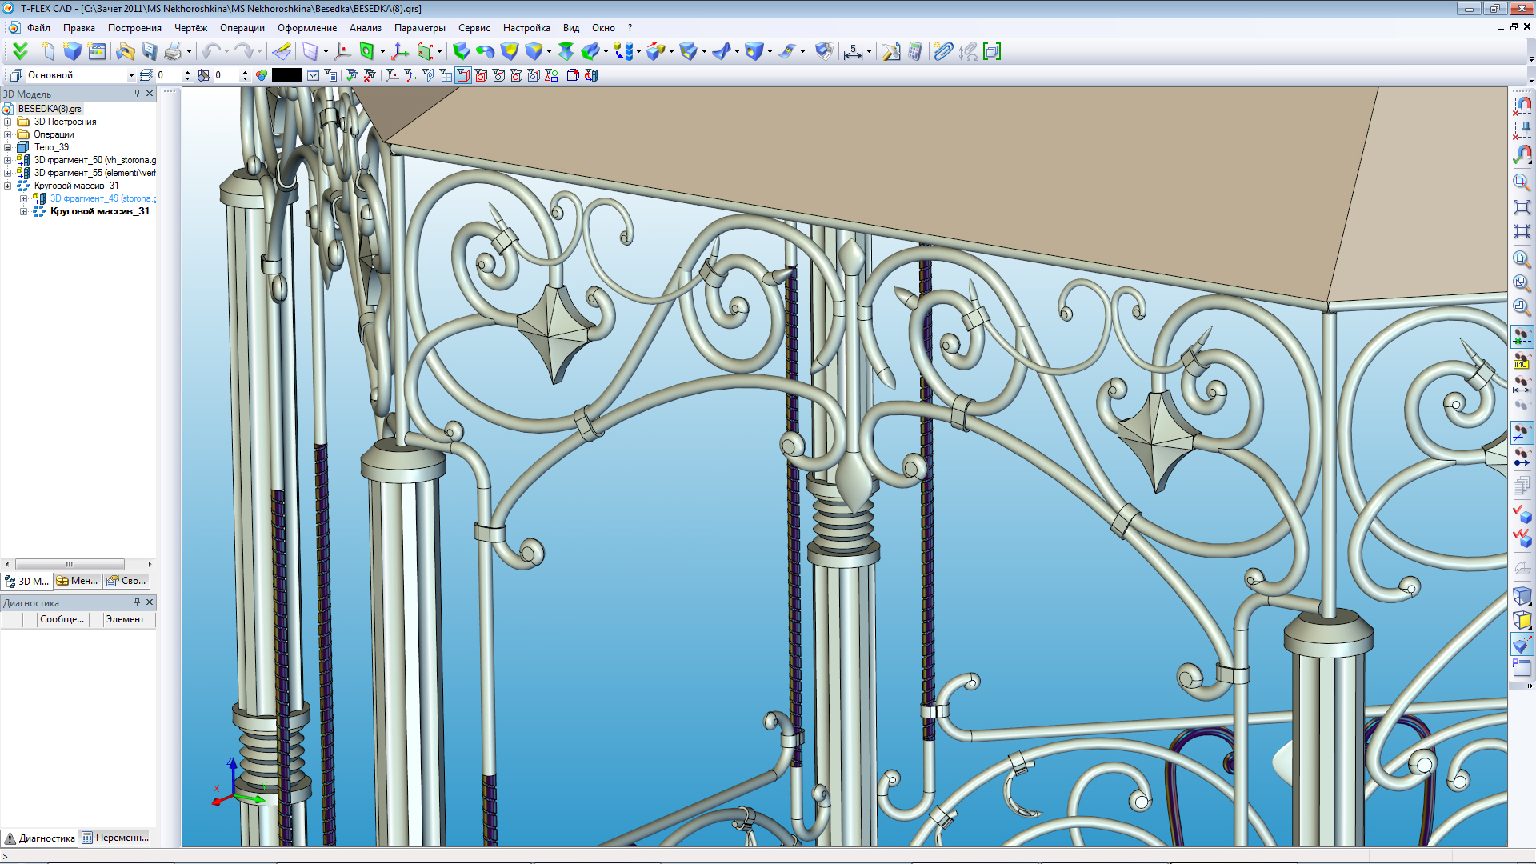Image resolution: width=1536 pixels, height=864 pixels.
Task: Expand the Операции node in tree
Action: click(9, 134)
